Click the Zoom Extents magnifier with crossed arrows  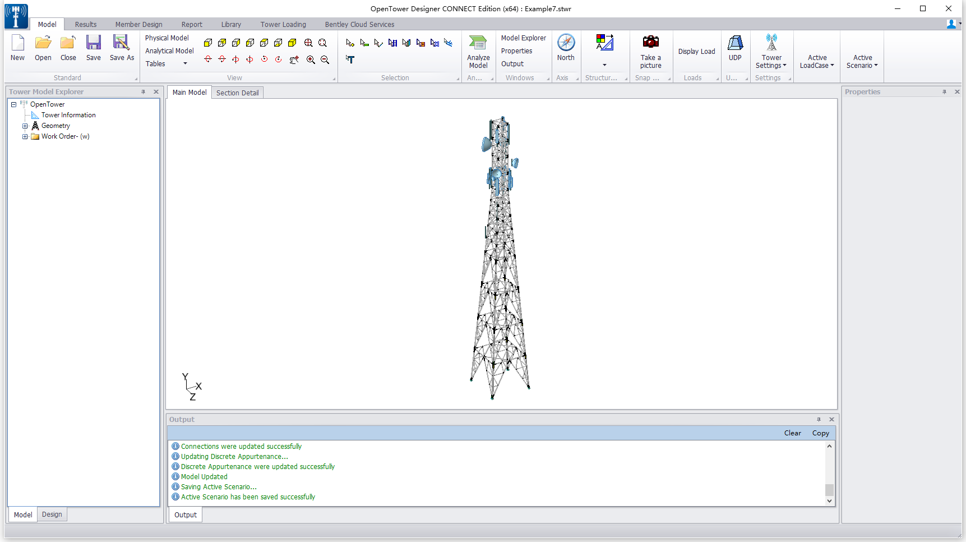point(308,43)
